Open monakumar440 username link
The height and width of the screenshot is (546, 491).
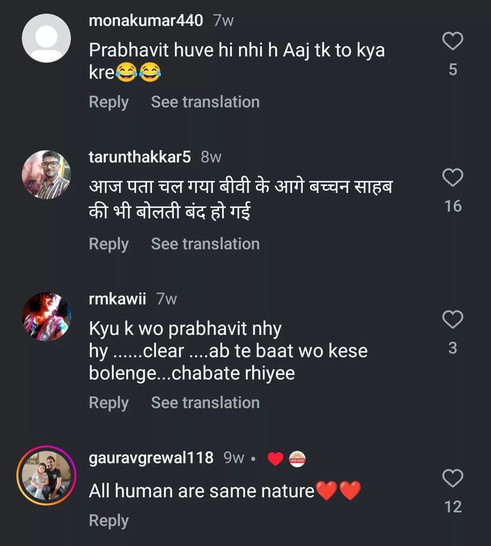point(145,20)
